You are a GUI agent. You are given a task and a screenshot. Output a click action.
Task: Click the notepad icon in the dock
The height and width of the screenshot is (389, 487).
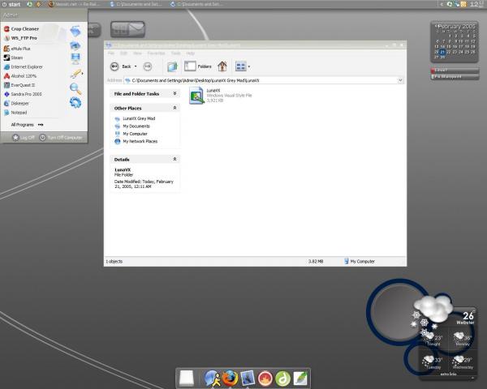point(187,378)
